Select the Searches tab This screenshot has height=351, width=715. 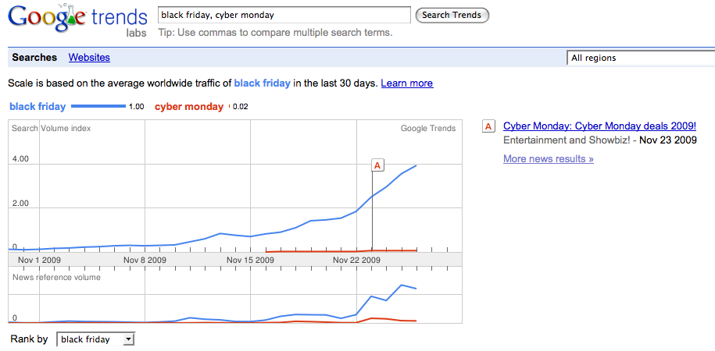tap(34, 58)
